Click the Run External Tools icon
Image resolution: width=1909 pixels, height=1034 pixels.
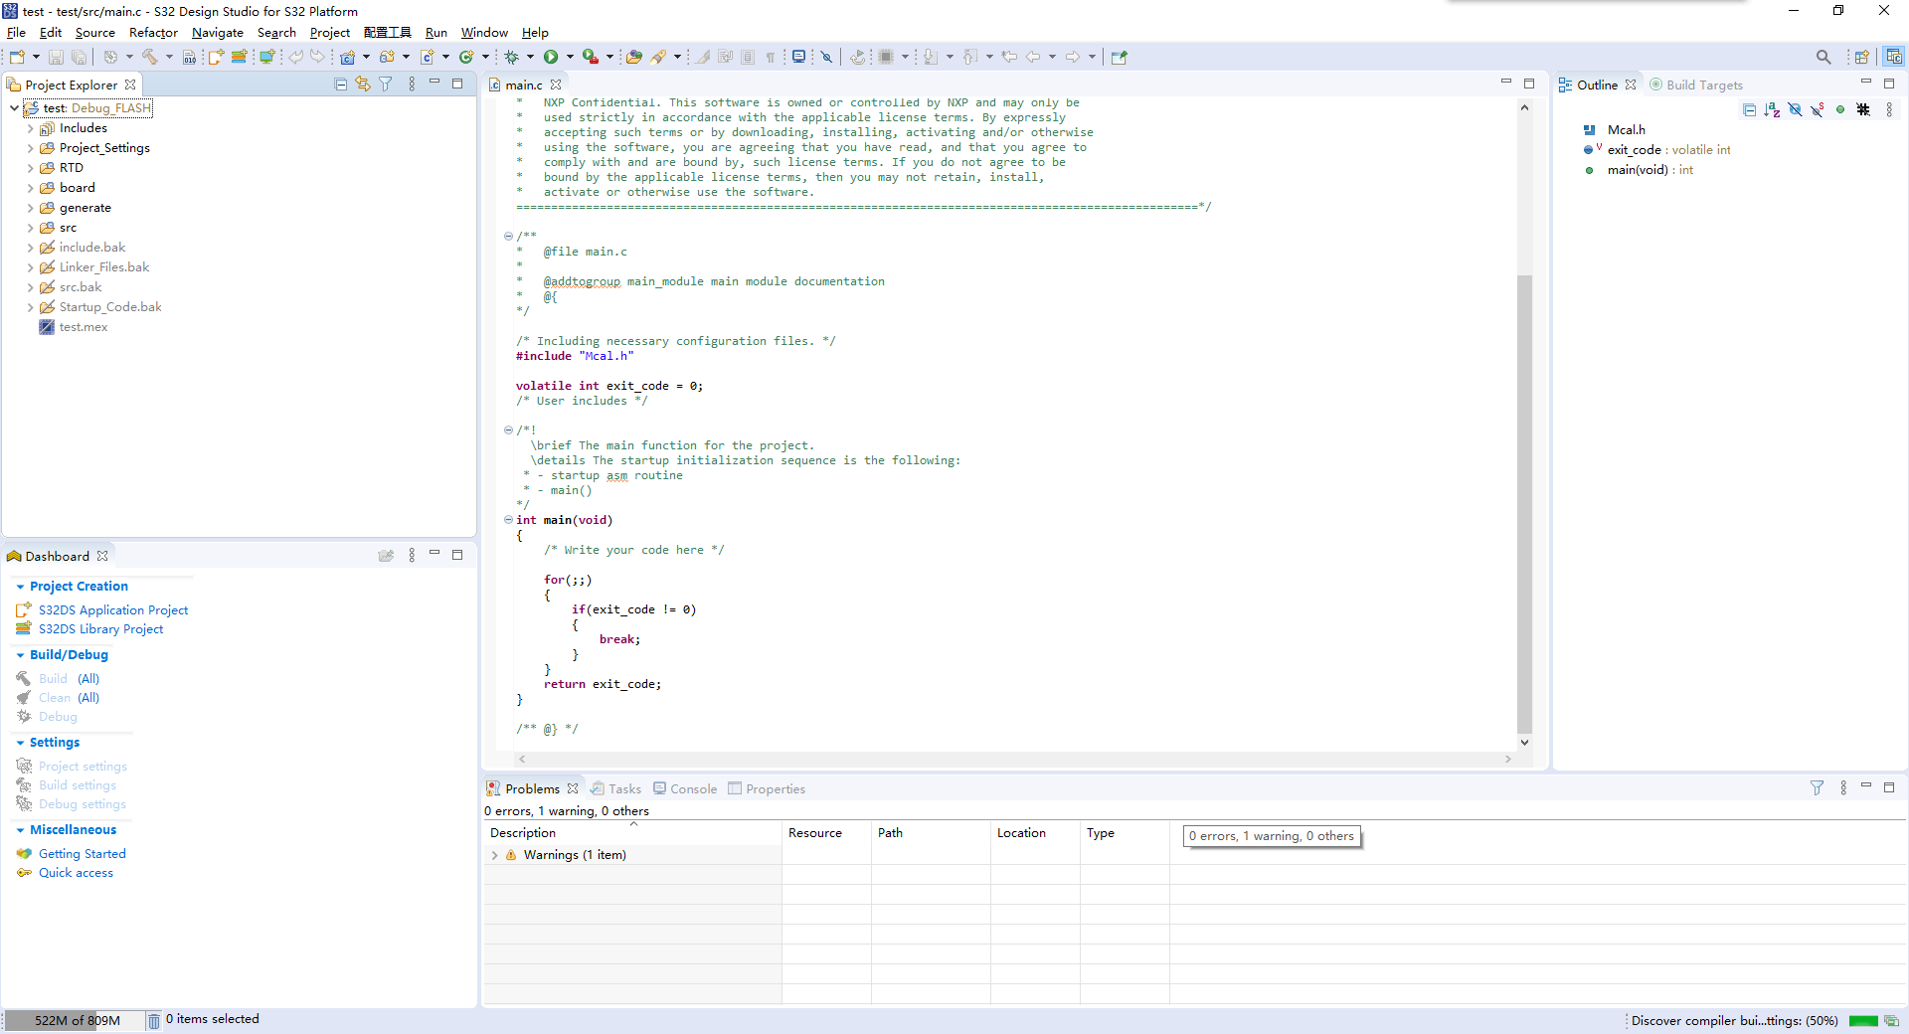click(591, 57)
